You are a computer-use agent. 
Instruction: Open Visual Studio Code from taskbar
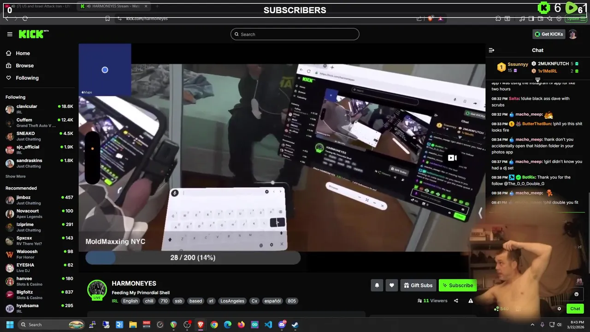click(x=268, y=325)
